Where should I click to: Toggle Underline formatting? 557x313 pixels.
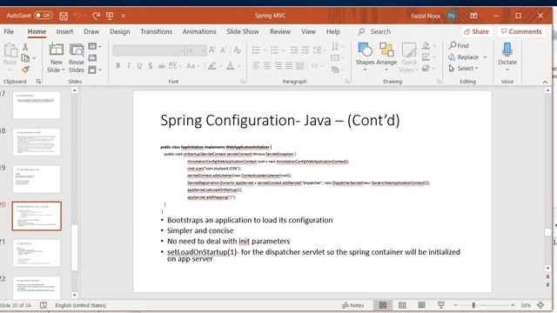[139, 66]
